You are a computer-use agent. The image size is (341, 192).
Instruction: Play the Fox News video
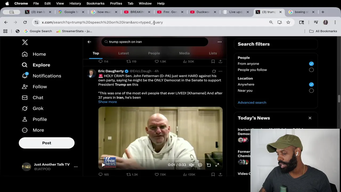coord(103,165)
